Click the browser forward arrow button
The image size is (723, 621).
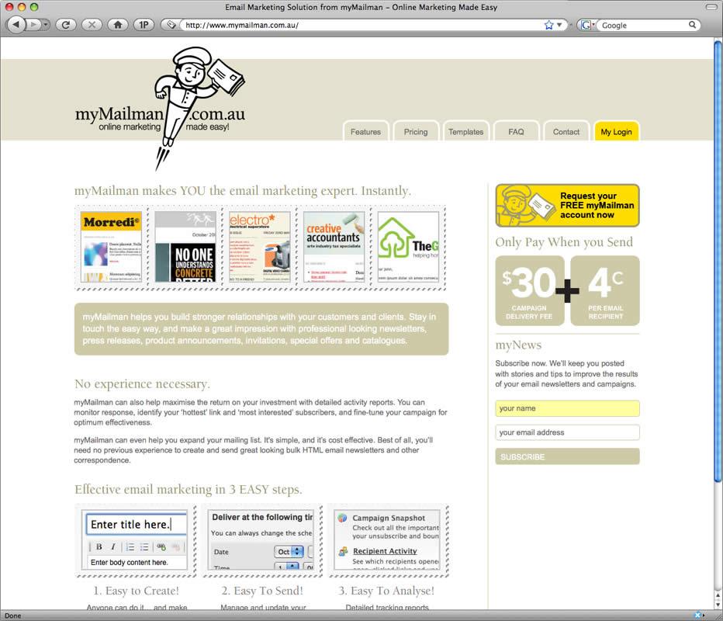33,25
